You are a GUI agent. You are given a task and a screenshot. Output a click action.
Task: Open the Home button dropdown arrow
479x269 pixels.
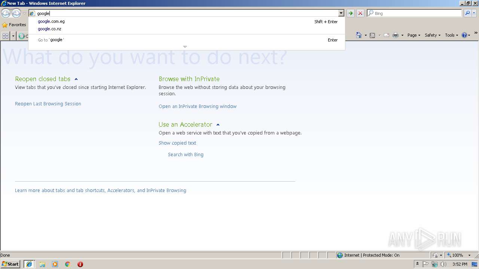(366, 35)
